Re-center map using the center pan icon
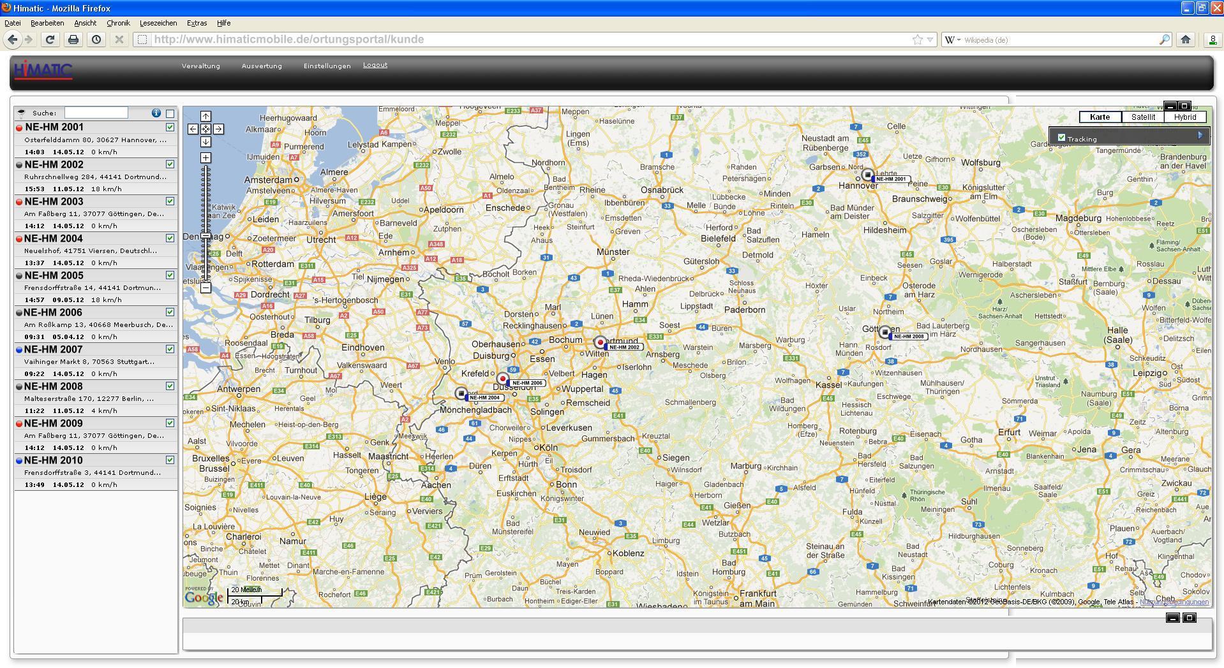The height and width of the screenshot is (668, 1224). pos(205,129)
